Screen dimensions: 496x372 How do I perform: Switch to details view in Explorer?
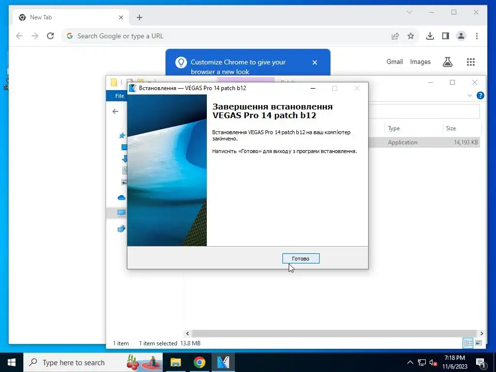click(x=468, y=343)
